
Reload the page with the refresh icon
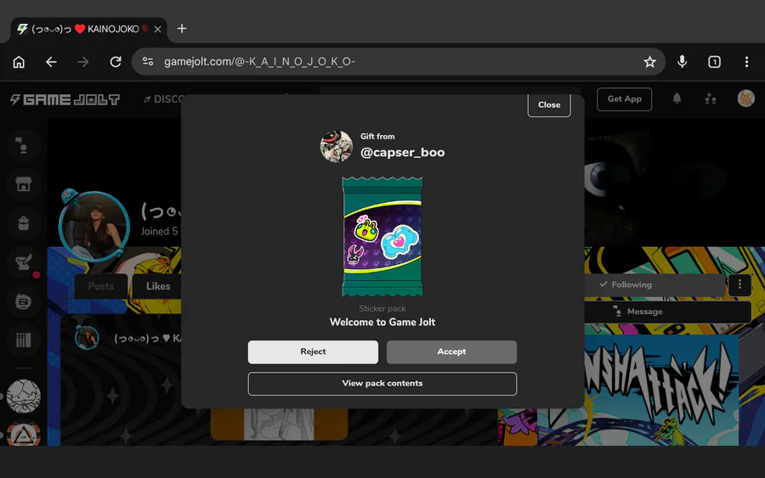tap(116, 62)
